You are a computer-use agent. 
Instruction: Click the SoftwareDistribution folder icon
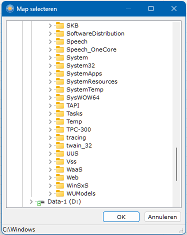[x=60, y=33]
